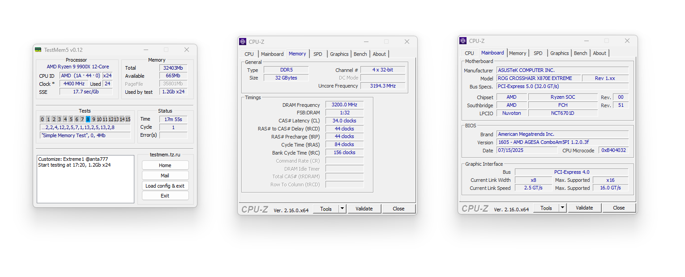Click the TestMem5 title bar app icon
This screenshot has width=685, height=277.
point(39,50)
